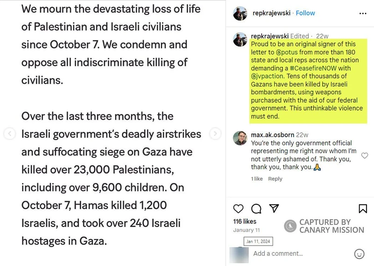Go to the next carousel slide
This screenshot has width=374, height=266.
[215, 134]
